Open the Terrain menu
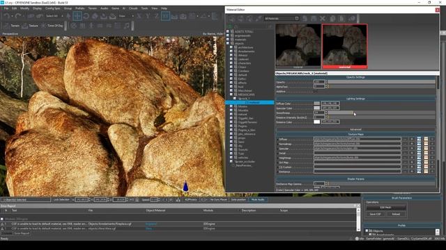Viewport: 446px width, 250px height. click(93, 8)
